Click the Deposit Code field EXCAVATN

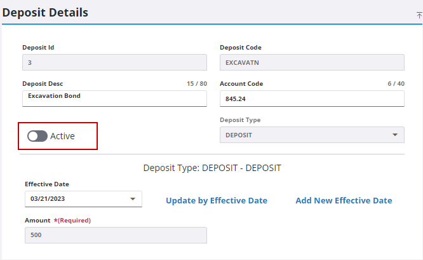[312, 62]
